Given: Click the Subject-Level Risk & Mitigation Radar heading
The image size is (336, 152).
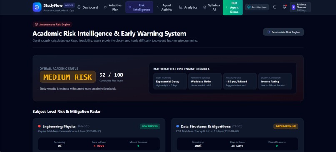Looking at the screenshot, I should (66, 112).
